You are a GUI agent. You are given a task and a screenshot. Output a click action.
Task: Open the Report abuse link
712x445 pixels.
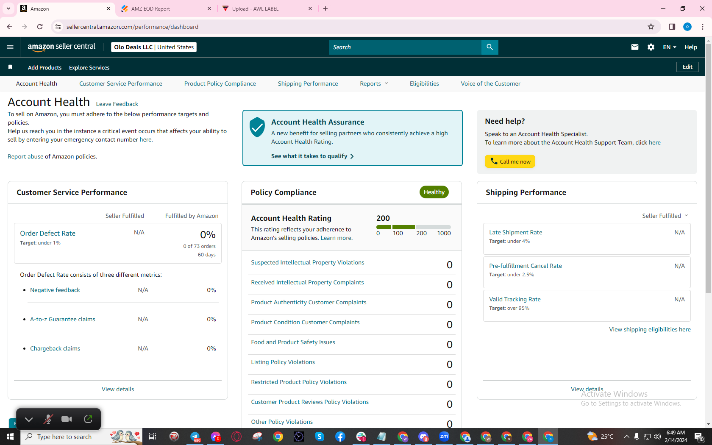25,156
